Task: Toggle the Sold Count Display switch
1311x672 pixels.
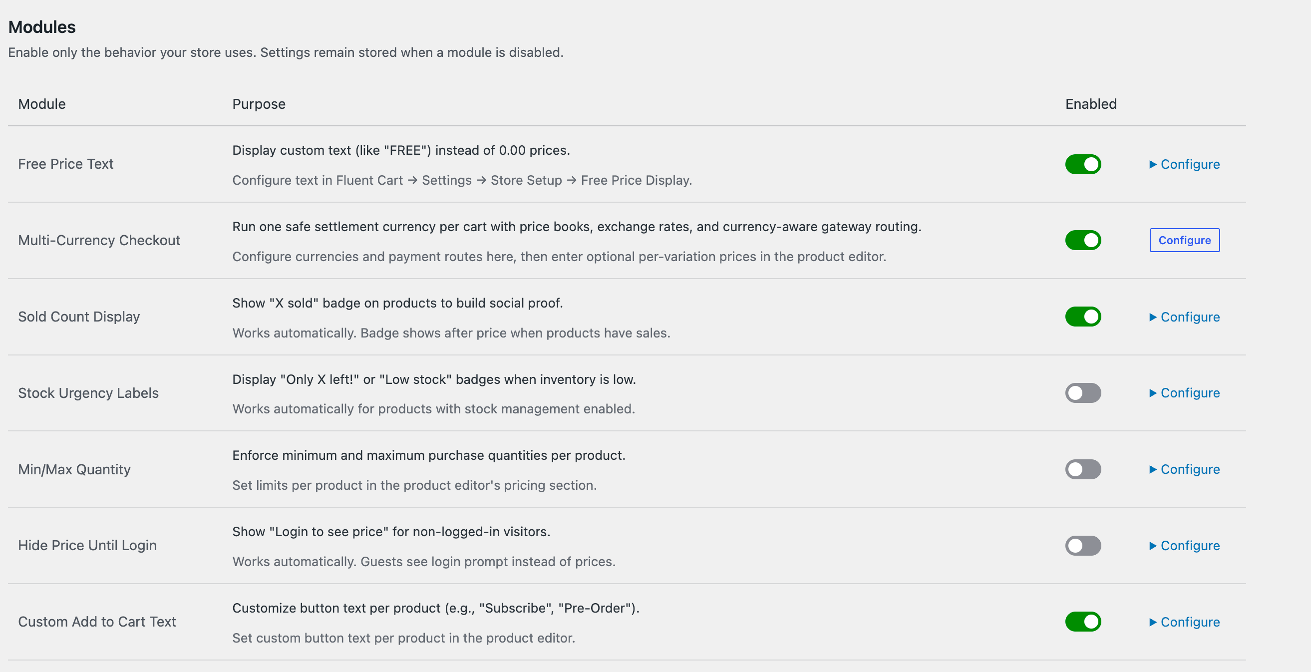Action: (1083, 317)
